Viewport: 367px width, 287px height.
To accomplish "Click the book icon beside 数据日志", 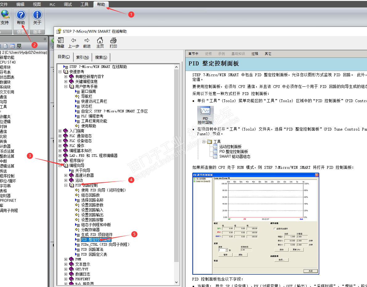I will click(71, 274).
